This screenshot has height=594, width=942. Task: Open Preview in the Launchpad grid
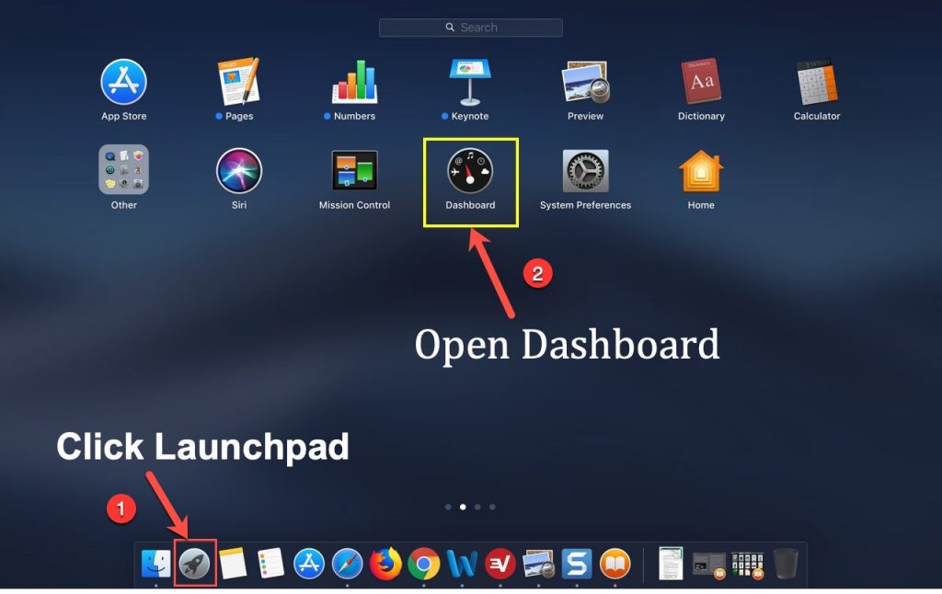coord(585,82)
